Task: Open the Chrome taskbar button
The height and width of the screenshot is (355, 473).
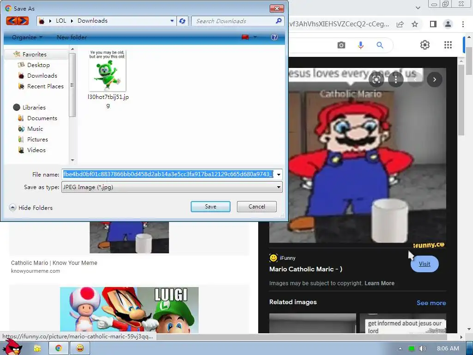Action: (59, 348)
